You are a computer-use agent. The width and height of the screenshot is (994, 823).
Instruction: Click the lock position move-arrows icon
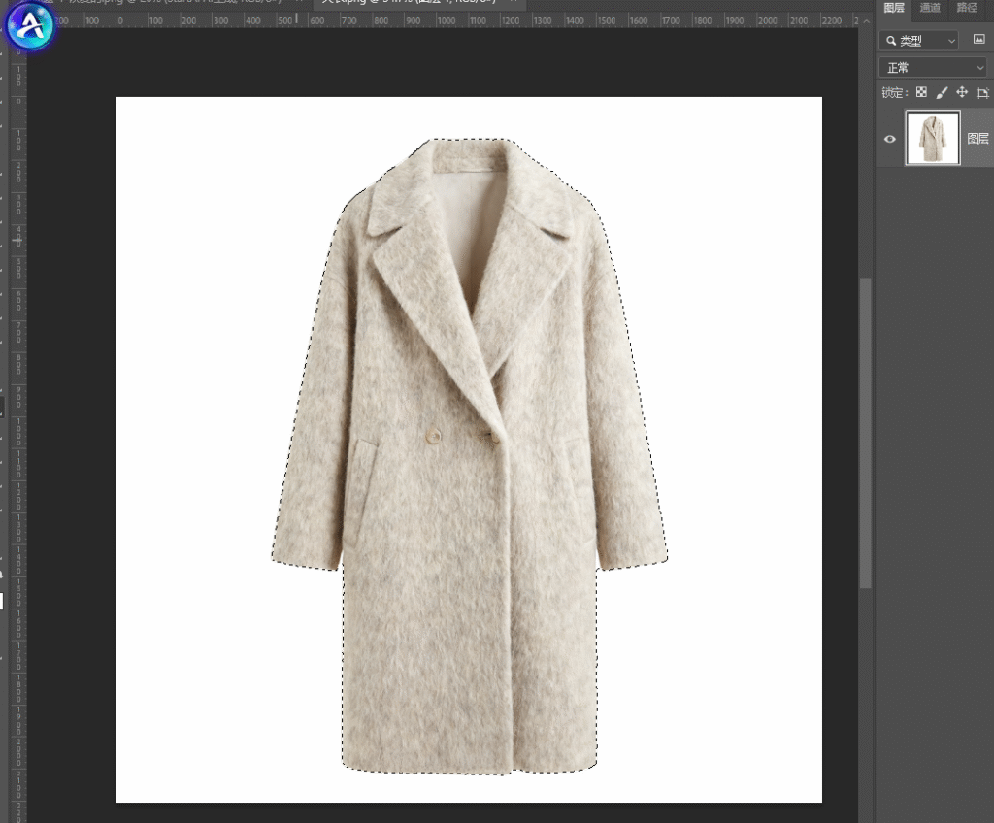point(962,93)
